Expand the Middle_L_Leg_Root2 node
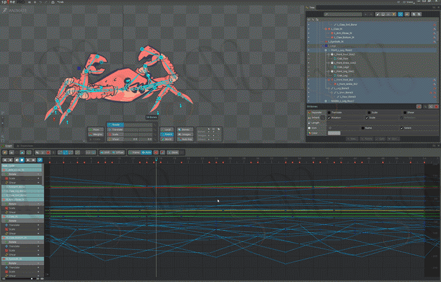This screenshot has width=441, height=282. pyautogui.click(x=326, y=101)
